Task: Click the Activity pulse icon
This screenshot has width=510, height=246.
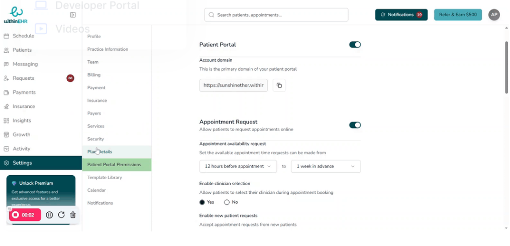Action: (6, 149)
